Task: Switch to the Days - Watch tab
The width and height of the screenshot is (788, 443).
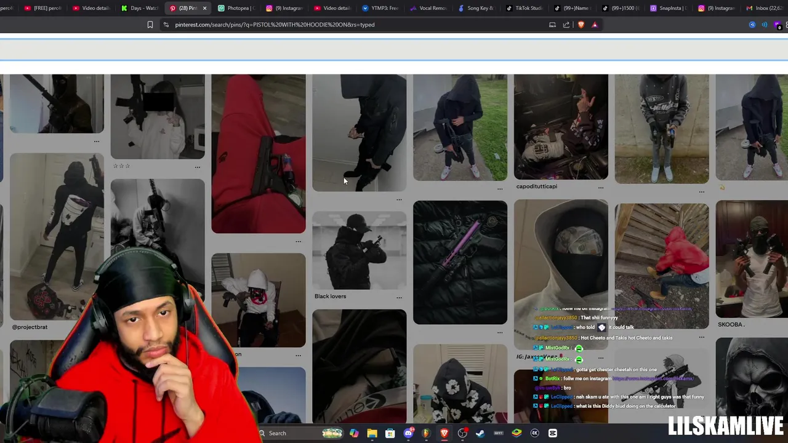Action: click(x=140, y=8)
